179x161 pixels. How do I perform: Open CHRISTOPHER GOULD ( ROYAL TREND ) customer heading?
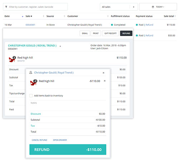tap(32, 46)
